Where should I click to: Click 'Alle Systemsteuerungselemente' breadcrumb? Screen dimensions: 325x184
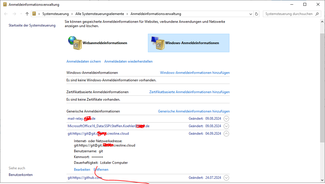pyautogui.click(x=99, y=14)
